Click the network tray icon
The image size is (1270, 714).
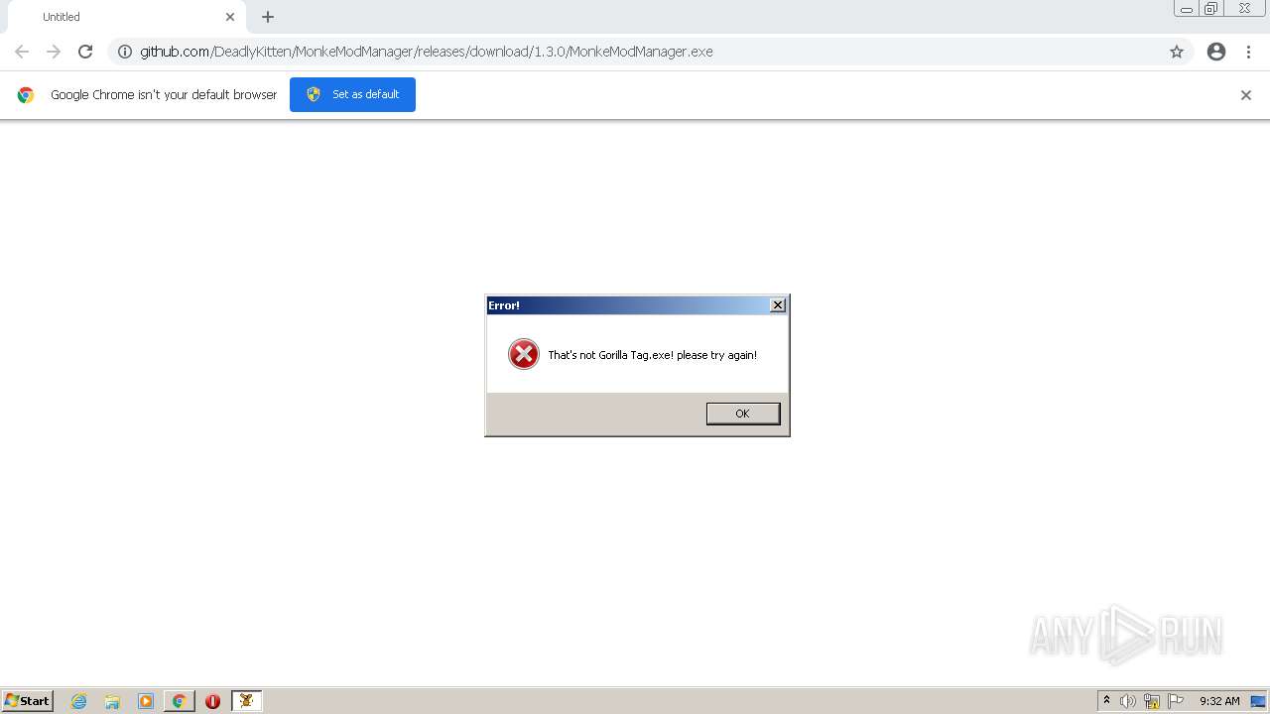pyautogui.click(x=1152, y=701)
